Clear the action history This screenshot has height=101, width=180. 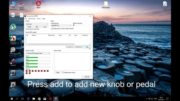tap(58, 72)
